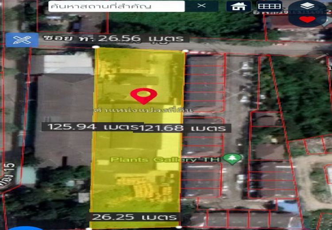Click the search box for important places
Screen dimensions: 332x230
[x=116, y=6]
